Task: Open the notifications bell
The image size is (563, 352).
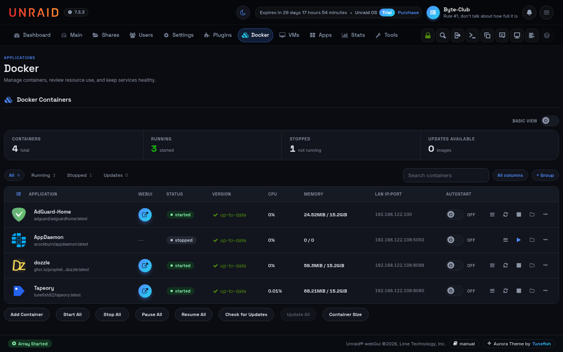Action: (x=529, y=13)
